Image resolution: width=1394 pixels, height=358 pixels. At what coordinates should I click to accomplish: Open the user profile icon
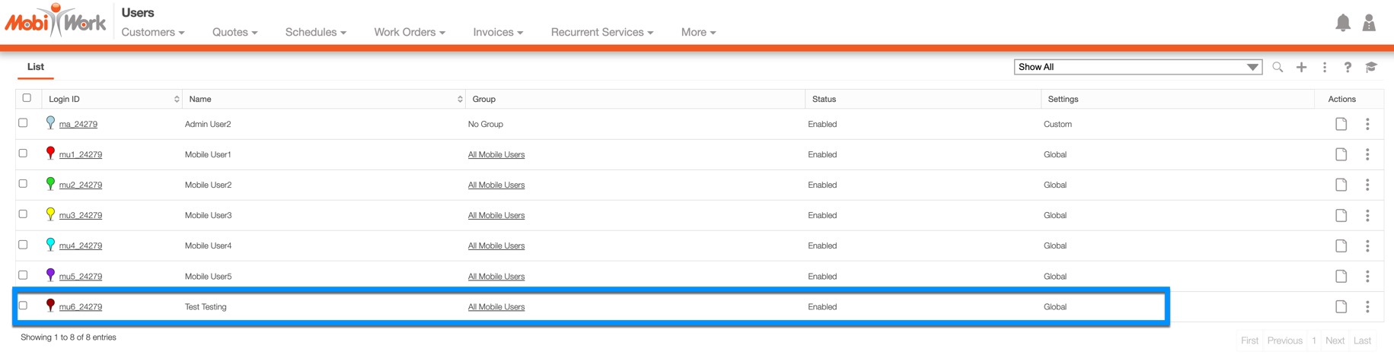pos(1369,23)
